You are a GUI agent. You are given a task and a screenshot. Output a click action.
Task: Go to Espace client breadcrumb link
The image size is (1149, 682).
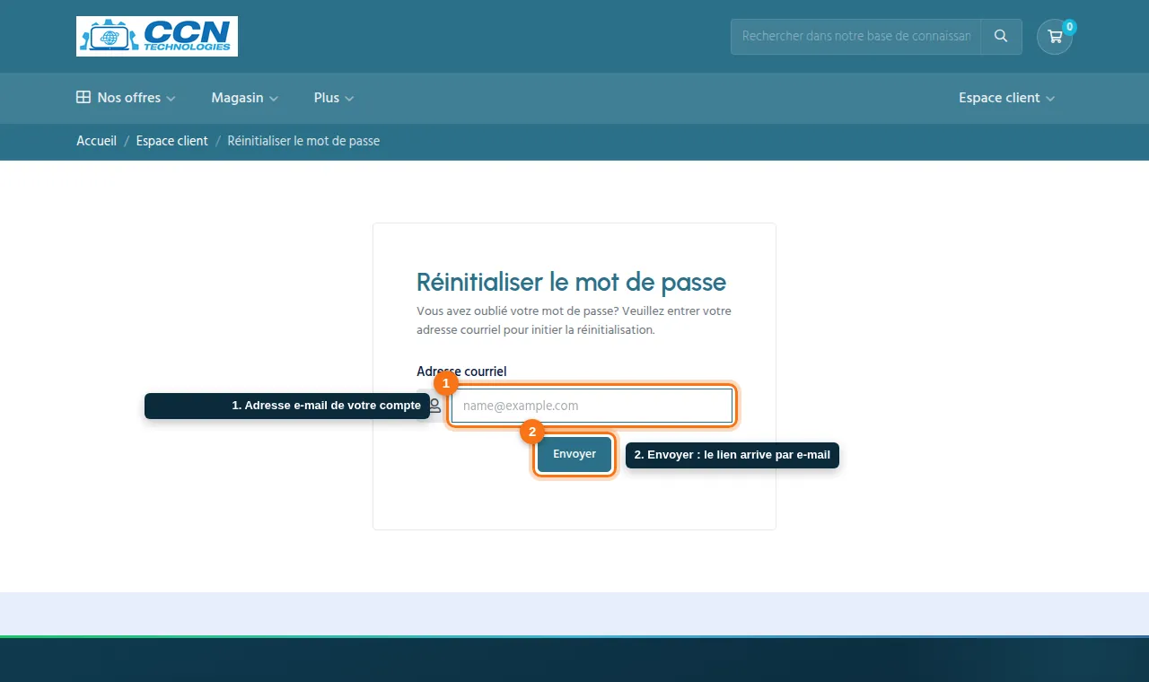[x=171, y=141]
